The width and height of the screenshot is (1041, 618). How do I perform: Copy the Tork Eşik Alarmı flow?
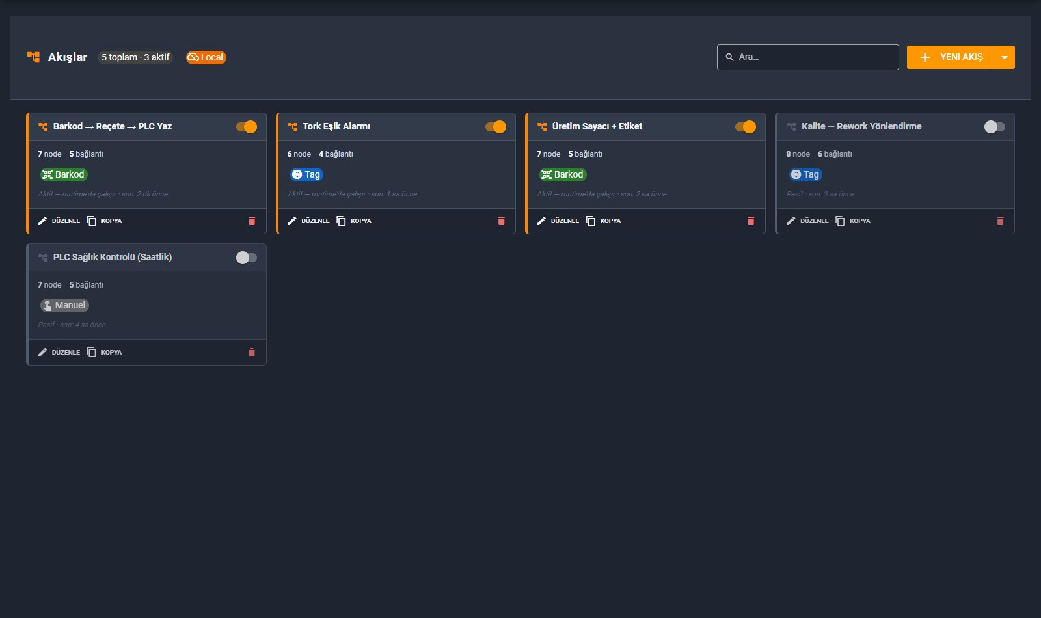(354, 221)
